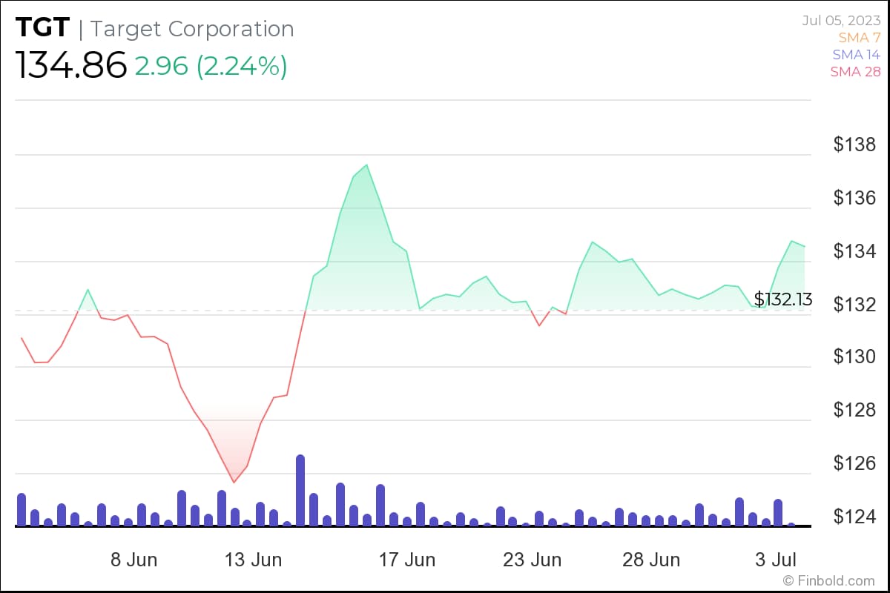This screenshot has height=593, width=890.
Task: Click the red price trough near $125.7
Action: click(x=234, y=483)
